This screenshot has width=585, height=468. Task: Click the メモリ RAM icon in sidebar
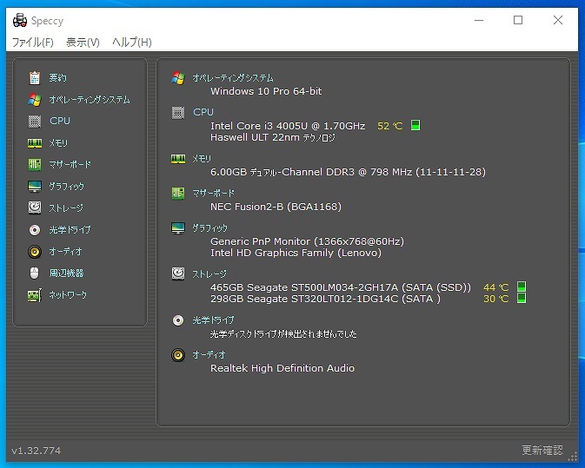pyautogui.click(x=35, y=143)
